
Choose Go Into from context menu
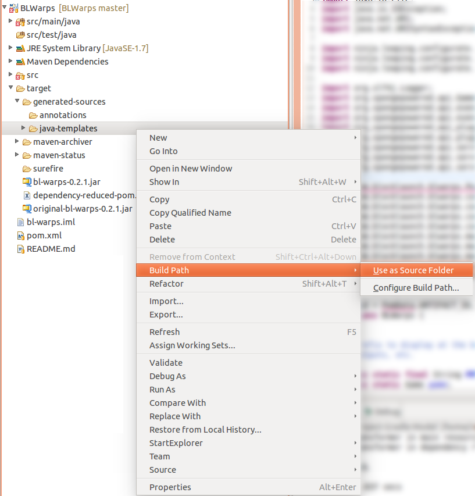coord(248,151)
